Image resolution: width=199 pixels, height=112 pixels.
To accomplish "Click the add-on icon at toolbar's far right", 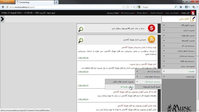I will click(x=194, y=7).
